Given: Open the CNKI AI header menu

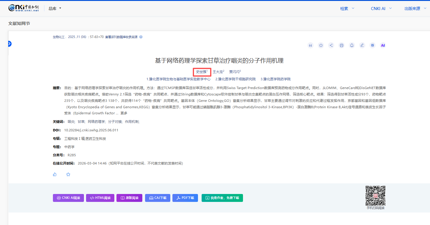Looking at the screenshot, I should (381, 9).
